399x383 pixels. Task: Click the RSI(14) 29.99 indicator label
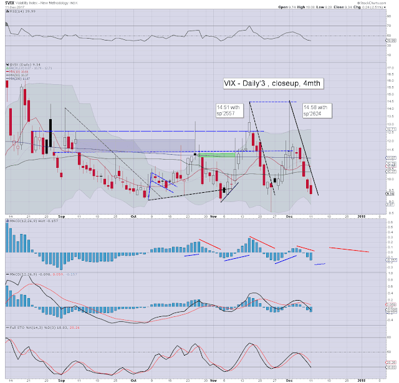[22, 11]
